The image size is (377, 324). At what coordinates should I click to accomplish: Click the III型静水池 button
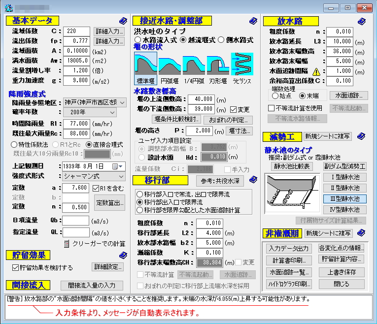pos(344,199)
